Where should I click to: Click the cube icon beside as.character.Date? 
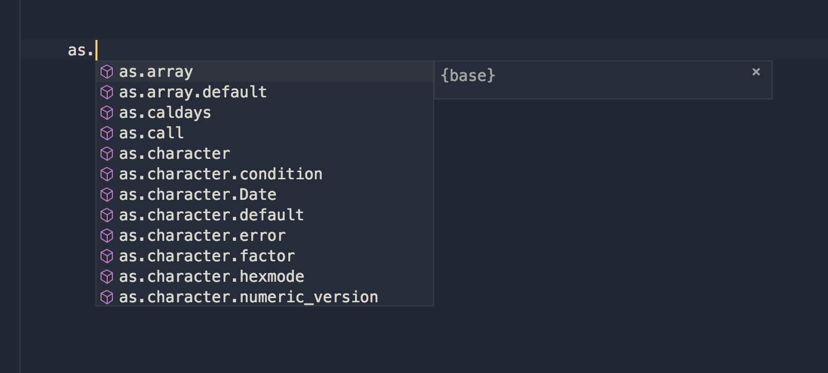click(x=107, y=195)
